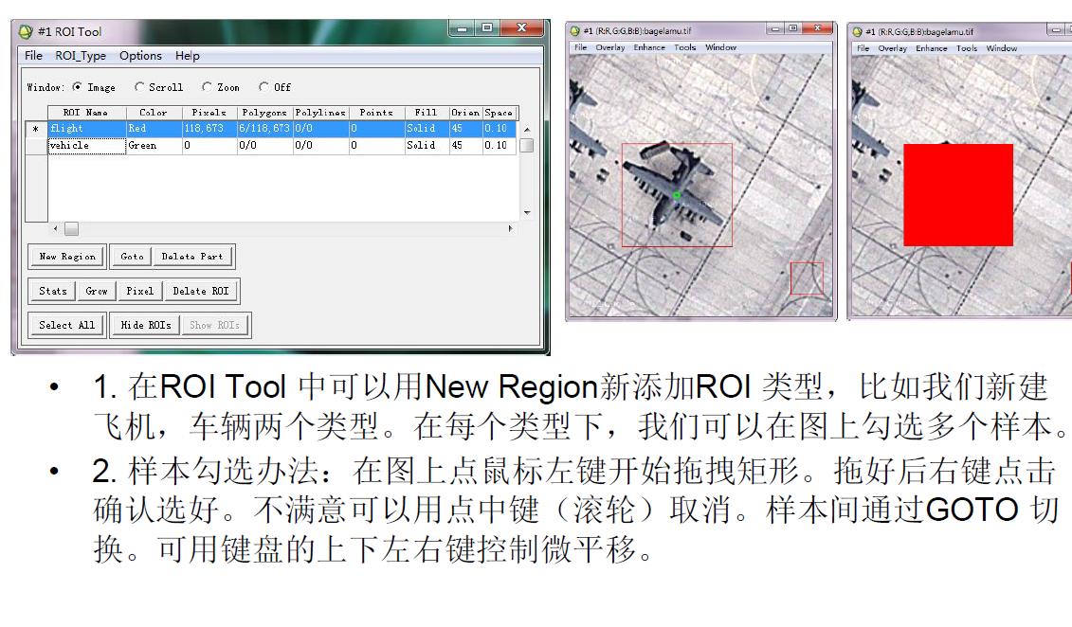
Task: Click the Goto button
Action: click(132, 256)
